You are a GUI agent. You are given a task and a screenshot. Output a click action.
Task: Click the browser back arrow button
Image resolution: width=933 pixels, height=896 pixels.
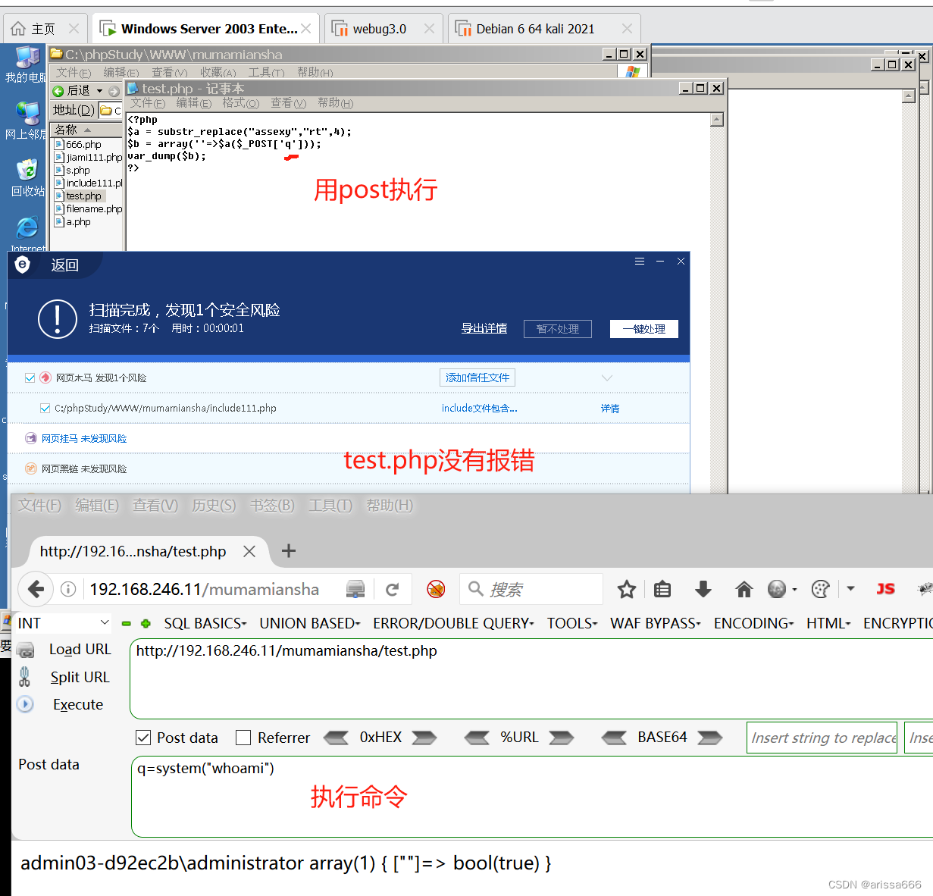tap(36, 589)
